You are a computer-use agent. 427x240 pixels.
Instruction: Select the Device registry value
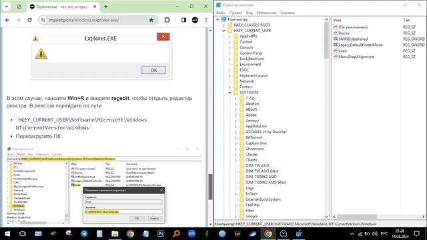tap(344, 33)
